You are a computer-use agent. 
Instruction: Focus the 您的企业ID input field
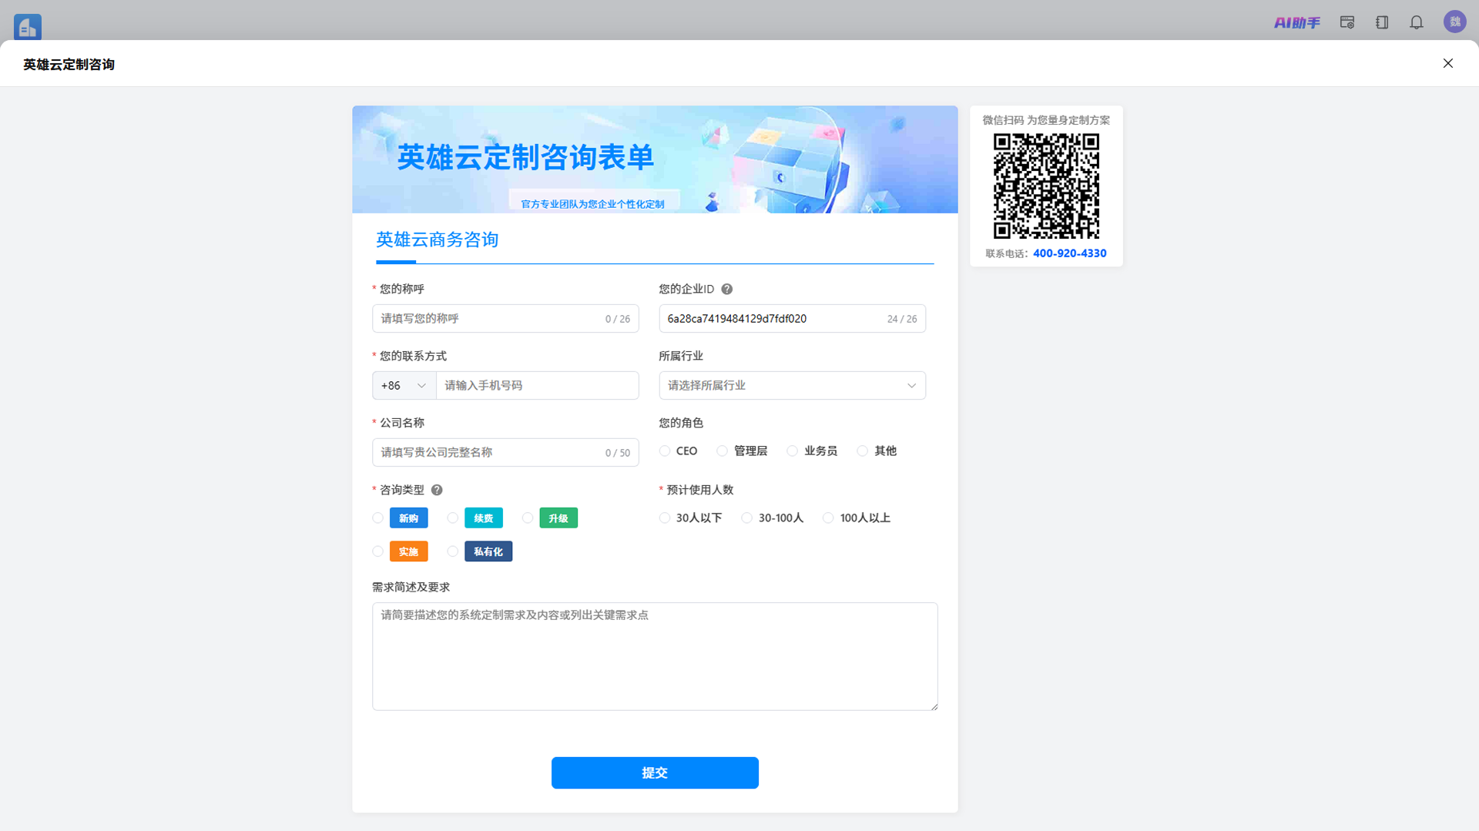click(x=792, y=318)
